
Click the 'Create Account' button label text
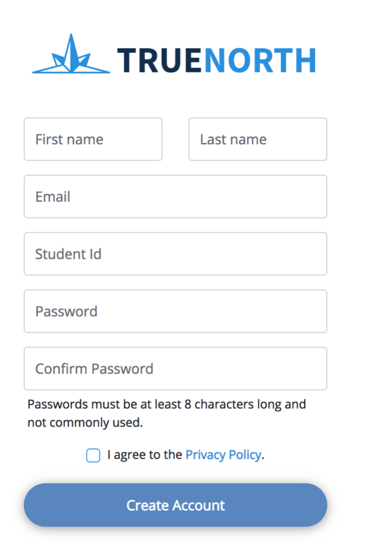click(176, 505)
